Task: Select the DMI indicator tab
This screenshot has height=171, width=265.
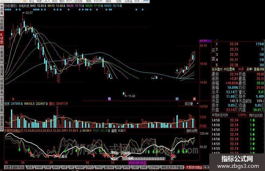Action: 48,167
